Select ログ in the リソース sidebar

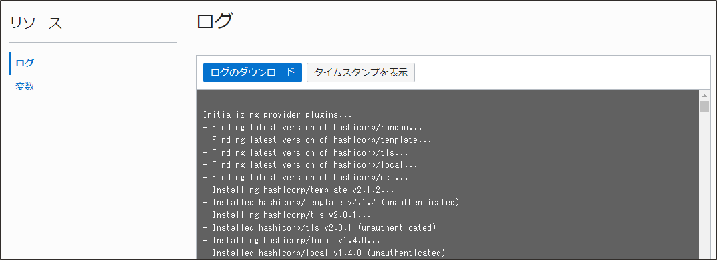point(25,63)
